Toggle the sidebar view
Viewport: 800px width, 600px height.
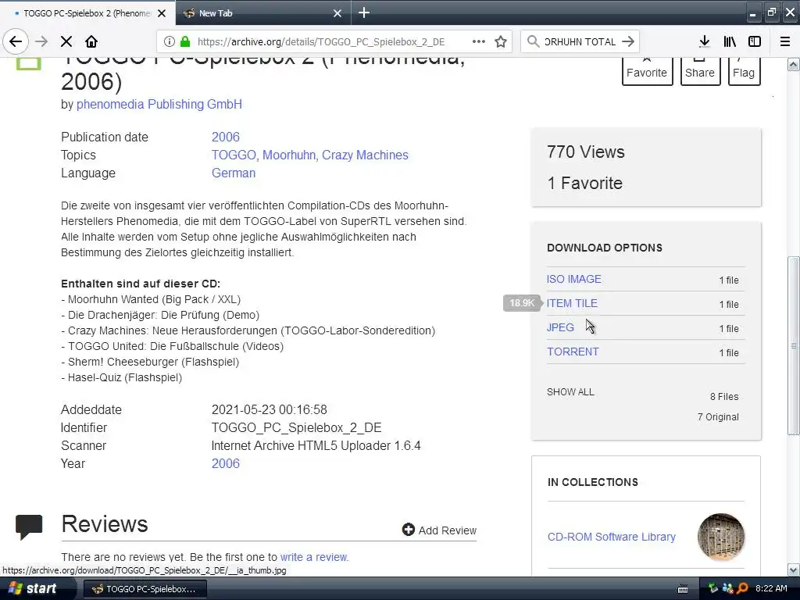point(755,41)
